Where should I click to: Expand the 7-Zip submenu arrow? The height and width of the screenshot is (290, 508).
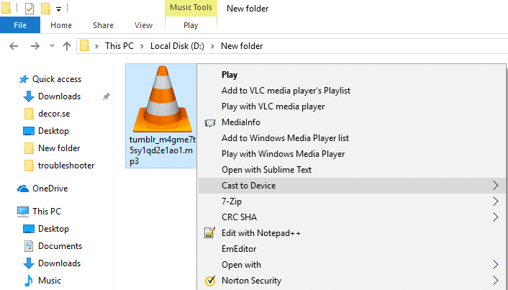coord(495,201)
